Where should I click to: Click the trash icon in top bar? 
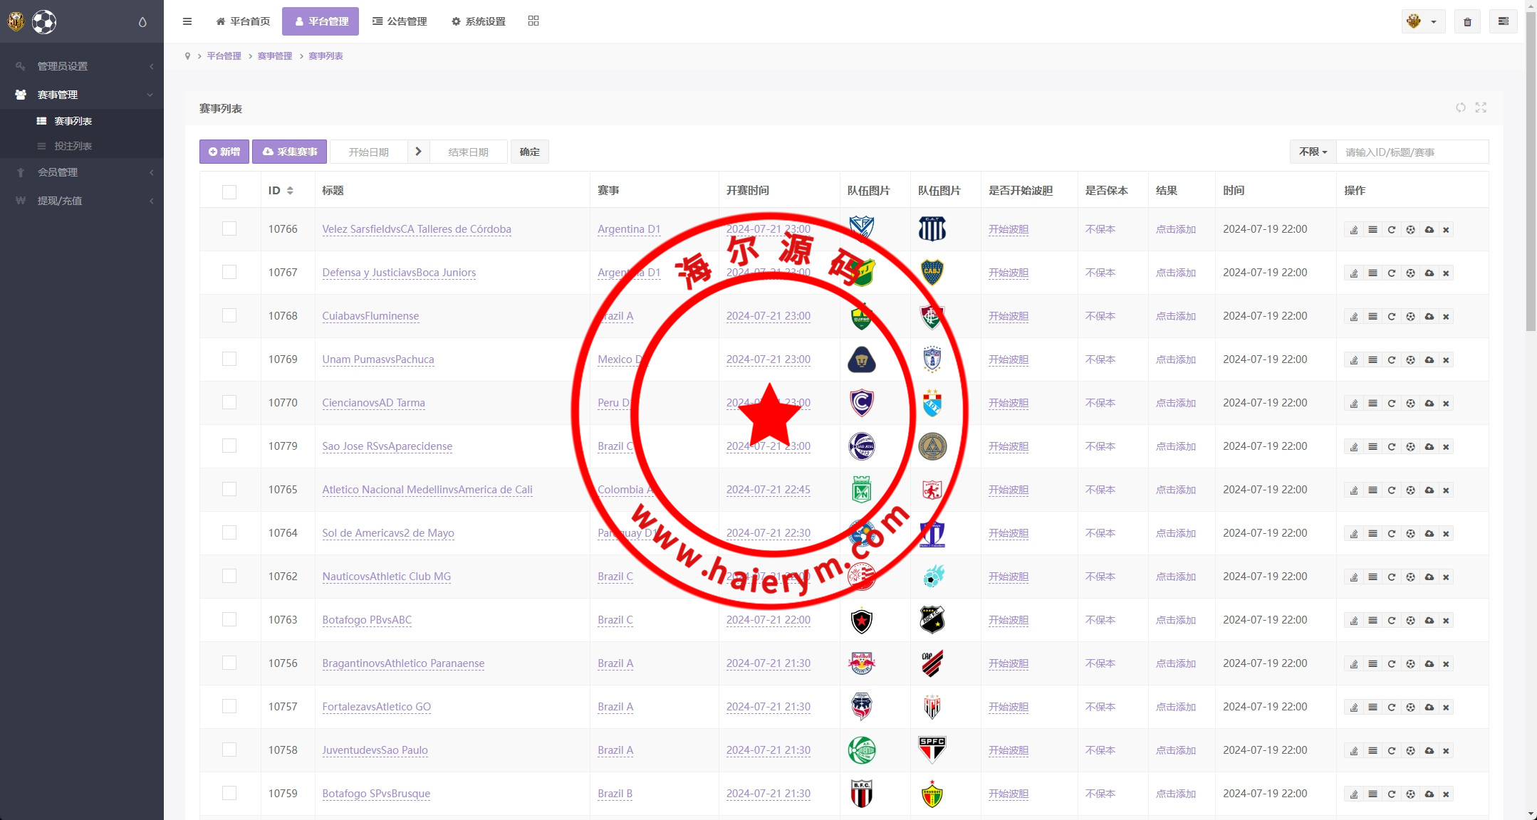pyautogui.click(x=1467, y=22)
